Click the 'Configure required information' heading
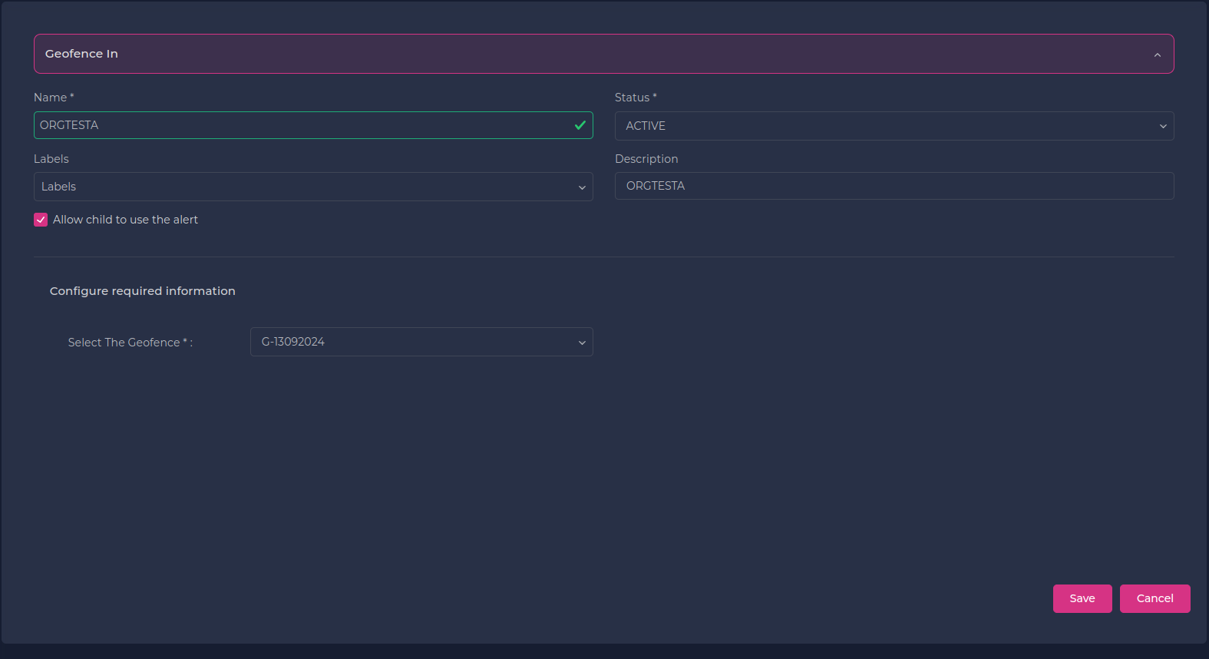Image resolution: width=1209 pixels, height=659 pixels. point(143,291)
